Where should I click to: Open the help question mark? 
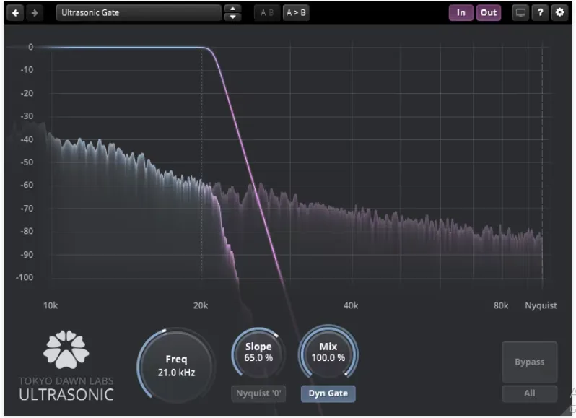coord(540,13)
